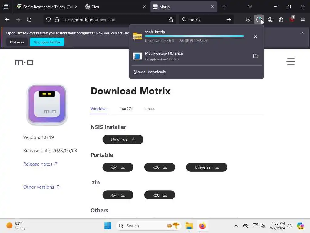310x233 pixels.
Task: Close the Motrix tab
Action: [x=212, y=7]
